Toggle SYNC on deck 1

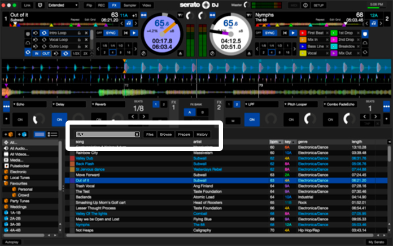pyautogui.click(x=111, y=33)
